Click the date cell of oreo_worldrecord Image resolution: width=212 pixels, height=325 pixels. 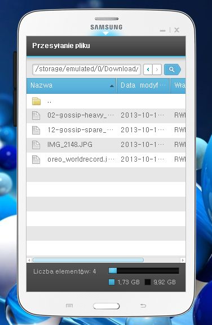point(143,159)
